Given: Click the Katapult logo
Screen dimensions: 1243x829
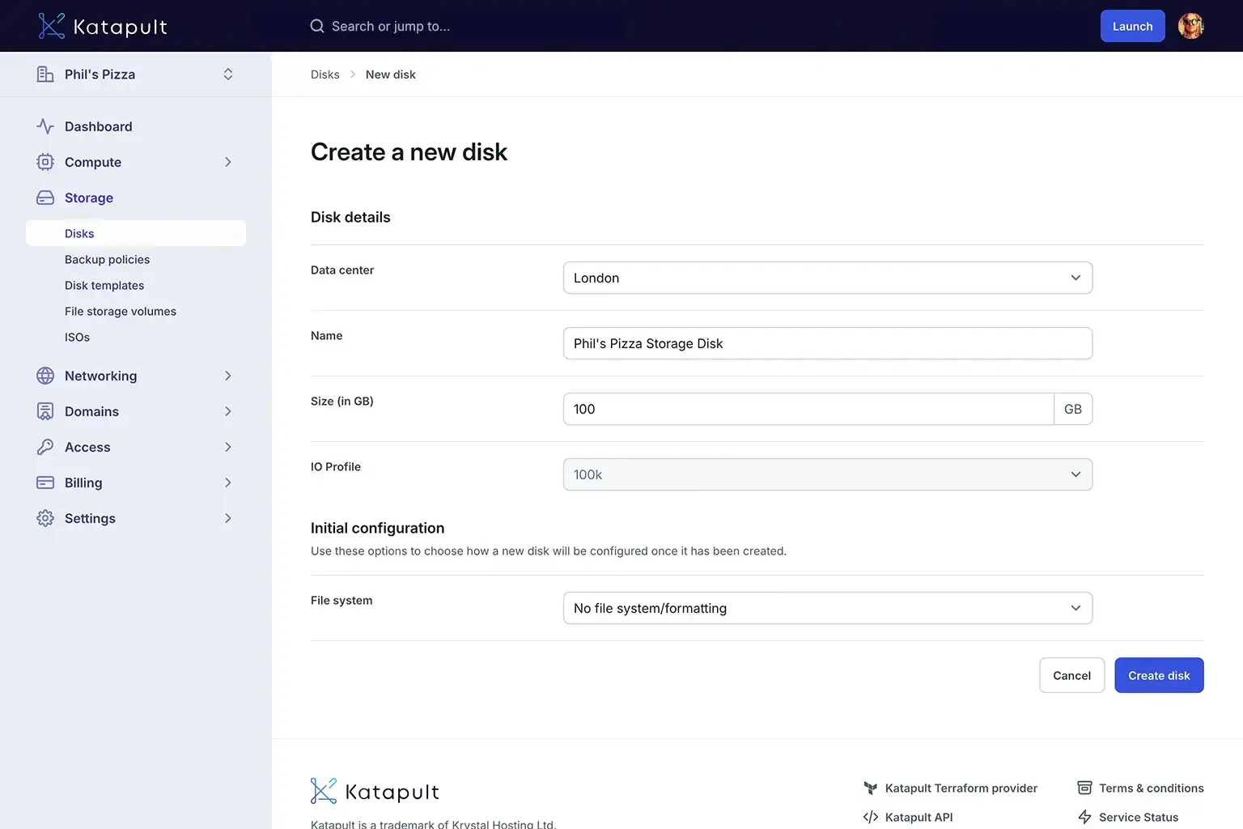Looking at the screenshot, I should coord(103,25).
